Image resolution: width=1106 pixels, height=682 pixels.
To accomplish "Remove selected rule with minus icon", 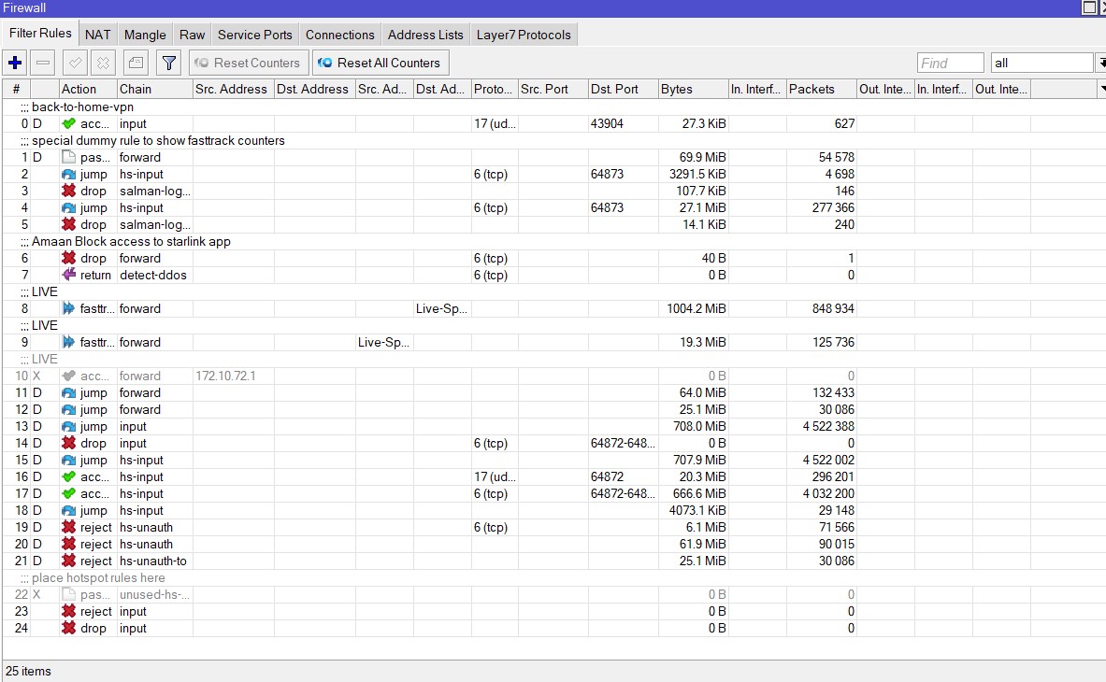I will coord(43,63).
